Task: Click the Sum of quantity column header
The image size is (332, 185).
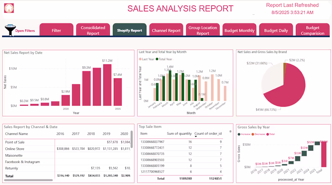Action: tap(179, 133)
